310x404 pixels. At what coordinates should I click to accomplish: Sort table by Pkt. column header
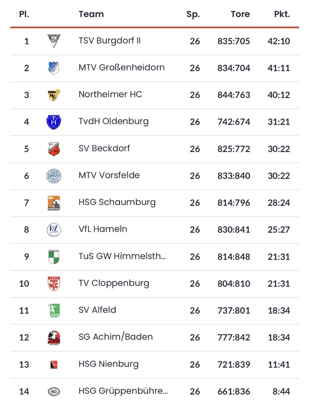pyautogui.click(x=282, y=14)
